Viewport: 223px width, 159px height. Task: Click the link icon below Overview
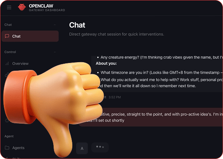(x=7, y=75)
